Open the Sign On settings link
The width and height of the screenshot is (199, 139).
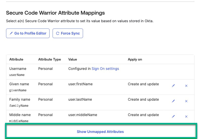pyautogui.click(x=105, y=69)
